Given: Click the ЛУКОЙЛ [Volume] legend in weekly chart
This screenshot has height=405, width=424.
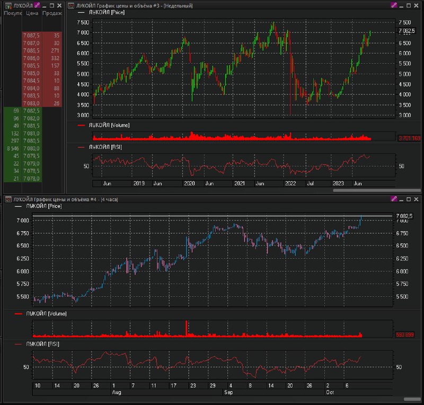Looking at the screenshot, I should click(x=109, y=125).
